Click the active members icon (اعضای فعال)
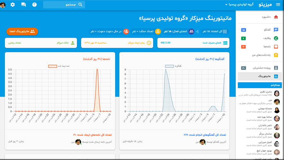This screenshot has height=160, width=284. coord(191,31)
